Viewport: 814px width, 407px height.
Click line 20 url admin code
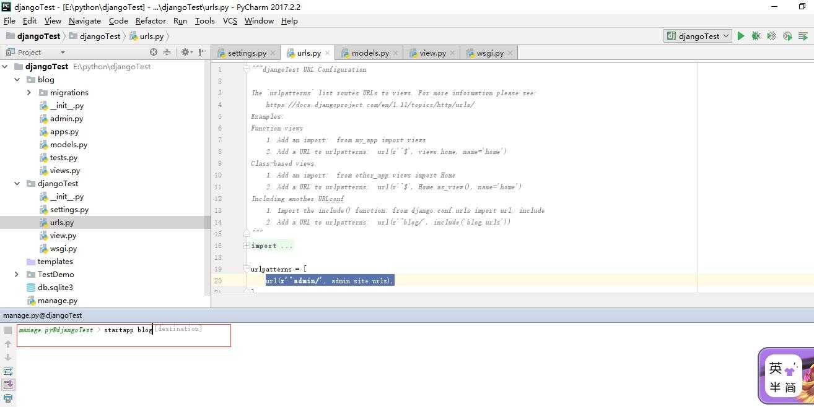tap(330, 281)
